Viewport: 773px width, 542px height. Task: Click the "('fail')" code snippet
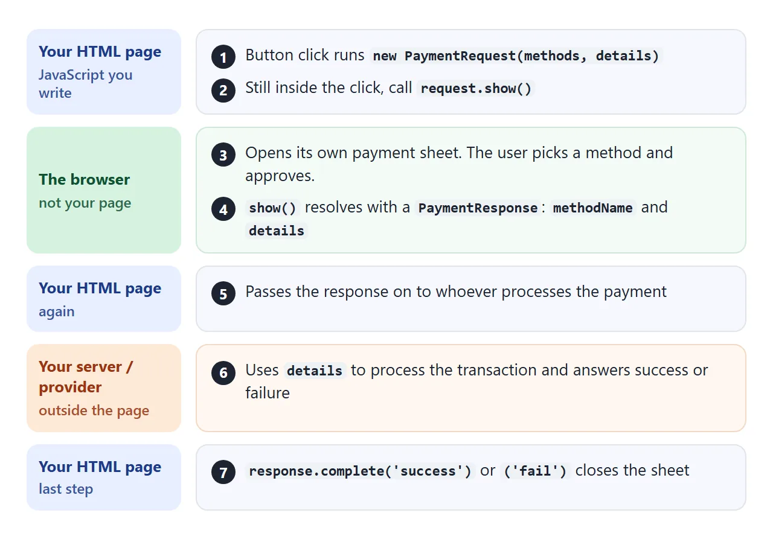pyautogui.click(x=536, y=471)
